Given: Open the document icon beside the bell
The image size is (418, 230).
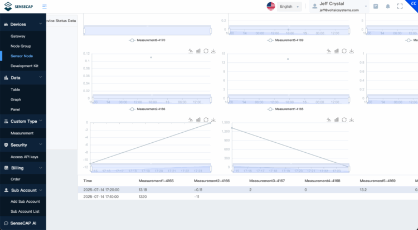Looking at the screenshot, I should point(376,7).
